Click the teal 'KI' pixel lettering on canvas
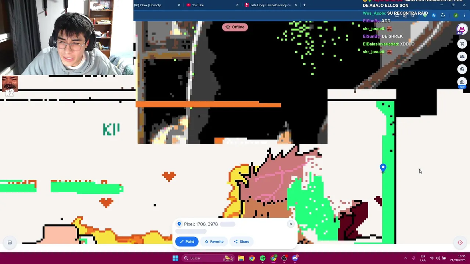 111,129
